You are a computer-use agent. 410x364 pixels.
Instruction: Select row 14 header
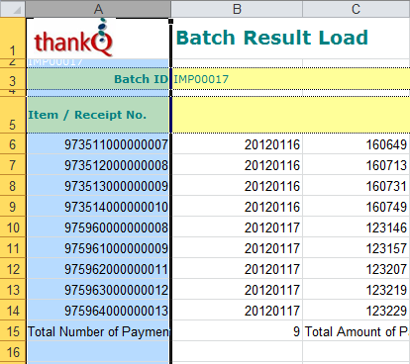13,311
